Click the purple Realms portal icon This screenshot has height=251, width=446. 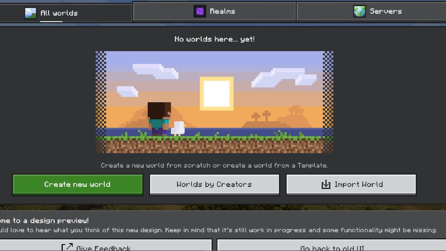[200, 11]
